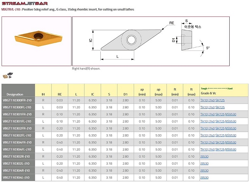Click the golden insert product photo

36,37
